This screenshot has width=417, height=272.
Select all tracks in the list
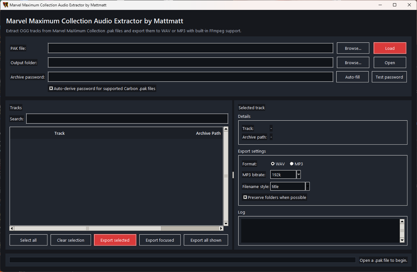28,240
